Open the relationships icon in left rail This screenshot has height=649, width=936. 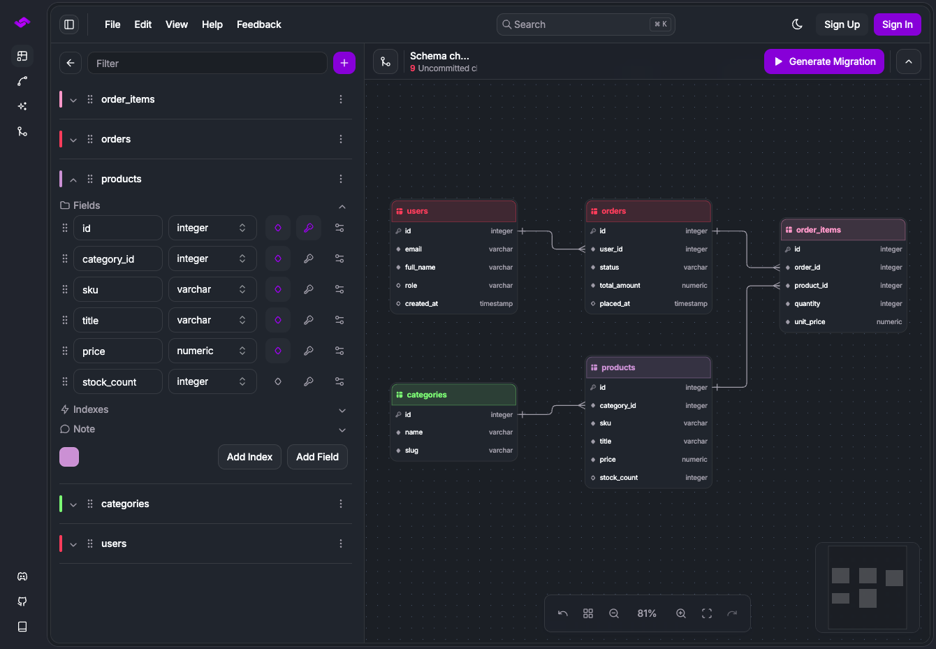click(x=22, y=81)
